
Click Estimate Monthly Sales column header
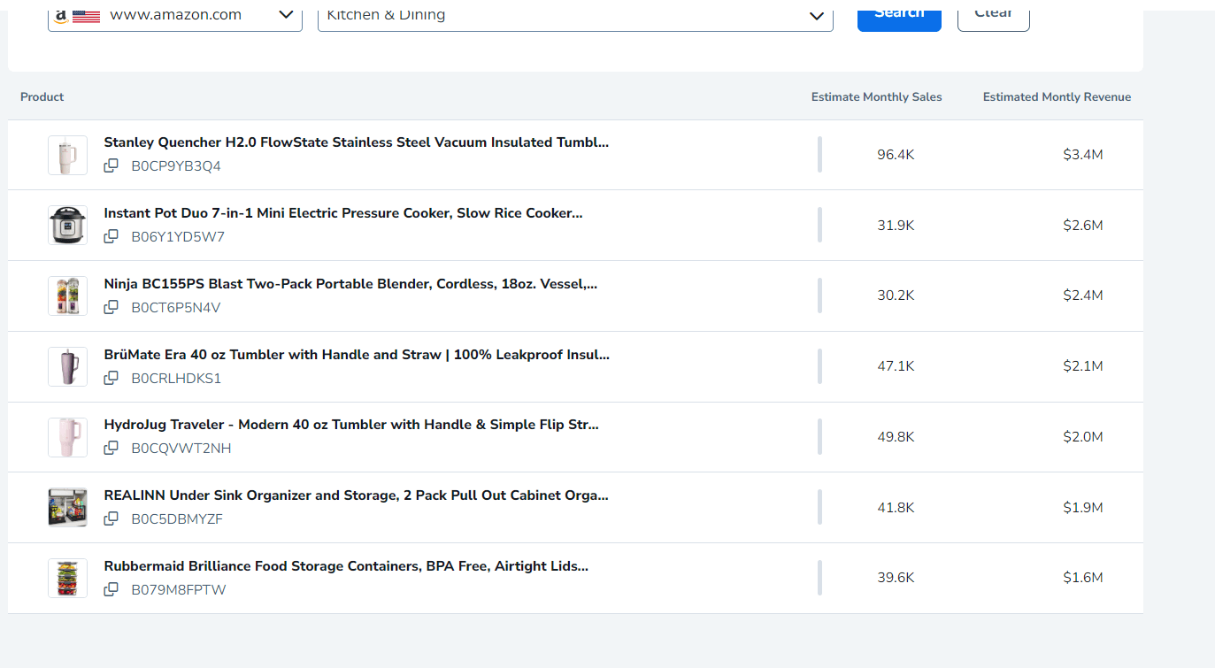pos(877,97)
